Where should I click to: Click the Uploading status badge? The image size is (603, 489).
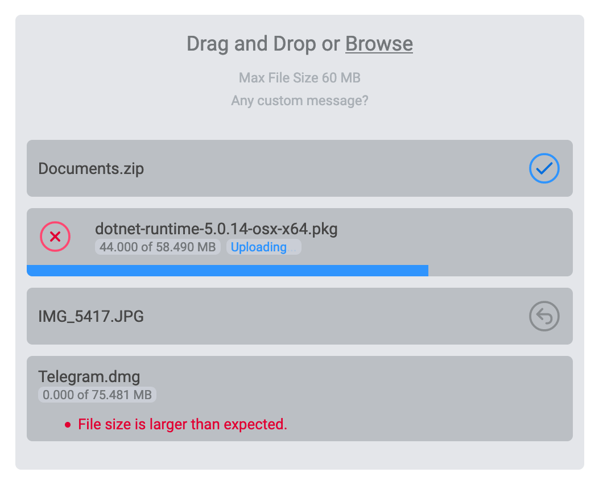point(263,247)
